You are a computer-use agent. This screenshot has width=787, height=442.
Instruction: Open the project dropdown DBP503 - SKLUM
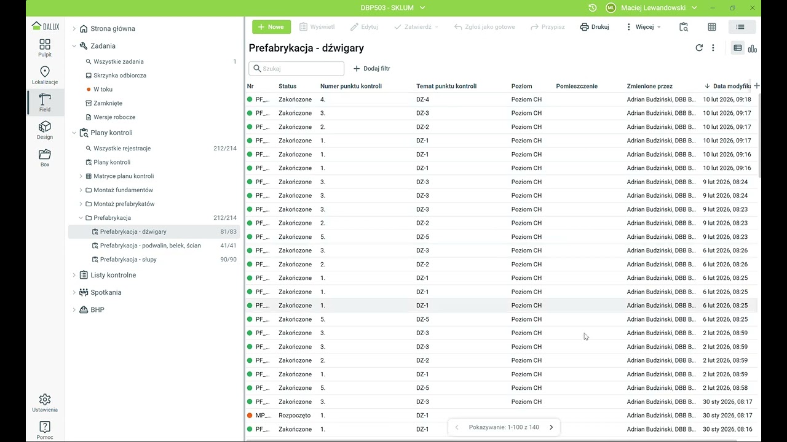[393, 8]
